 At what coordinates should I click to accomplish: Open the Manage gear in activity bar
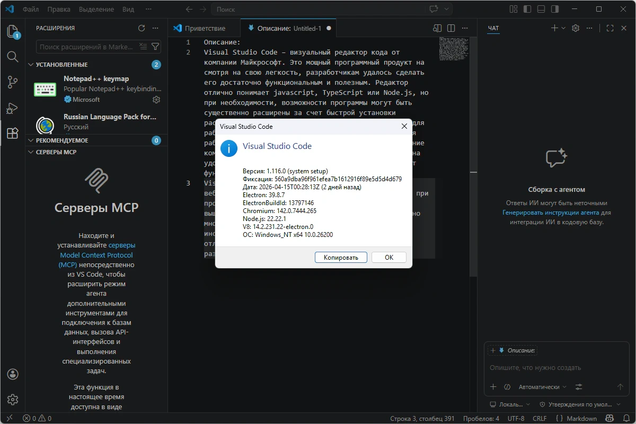pos(13,400)
